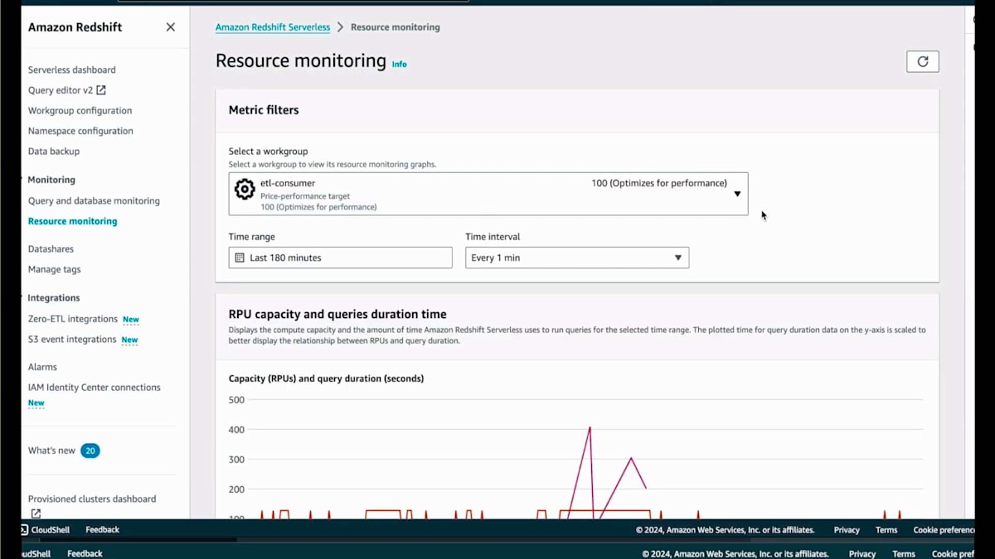Collapse the Monitoring section header
The height and width of the screenshot is (559, 995).
[51, 180]
